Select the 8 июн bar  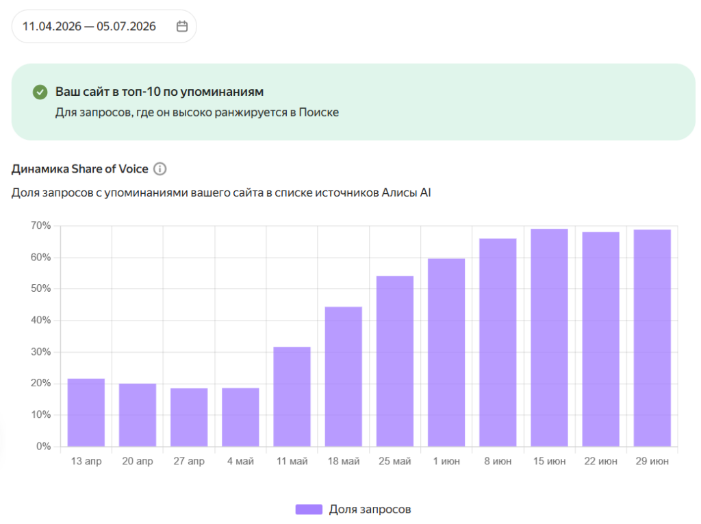(498, 342)
